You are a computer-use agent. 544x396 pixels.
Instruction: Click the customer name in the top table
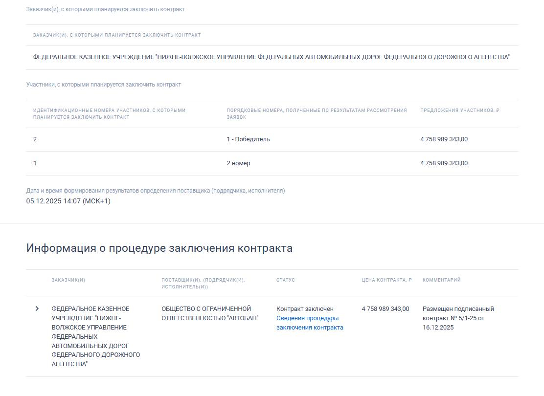point(271,57)
